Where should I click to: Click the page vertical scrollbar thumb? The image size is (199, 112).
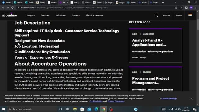coord(198,25)
